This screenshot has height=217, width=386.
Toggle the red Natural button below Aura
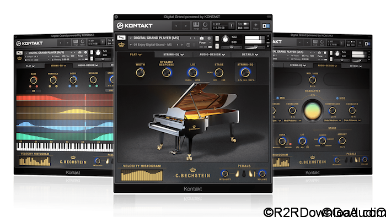click(290, 144)
